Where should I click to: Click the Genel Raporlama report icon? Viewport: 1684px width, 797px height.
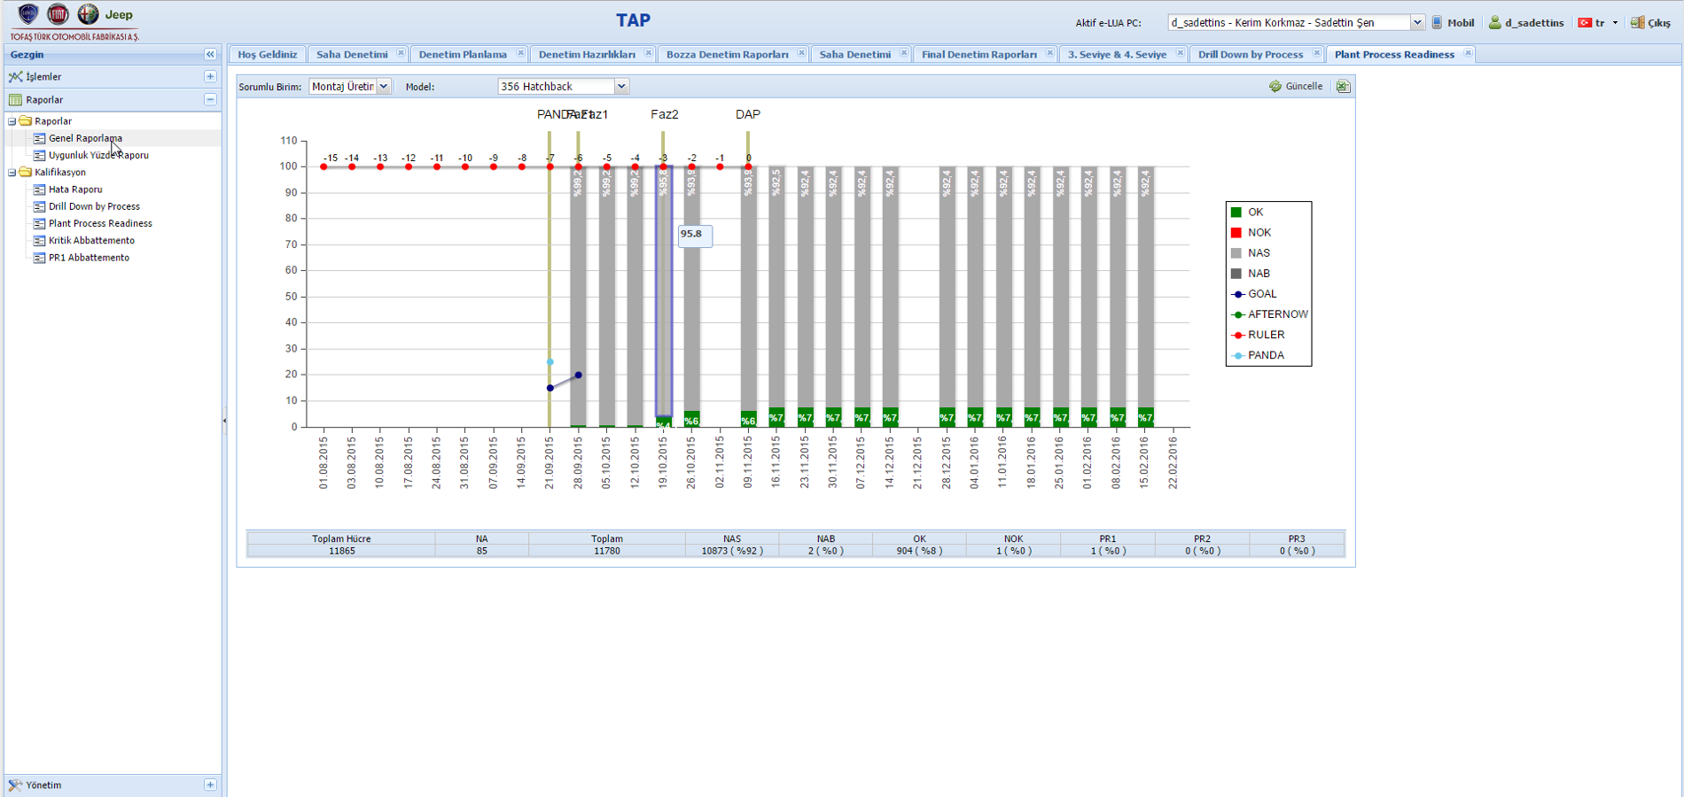coord(39,138)
